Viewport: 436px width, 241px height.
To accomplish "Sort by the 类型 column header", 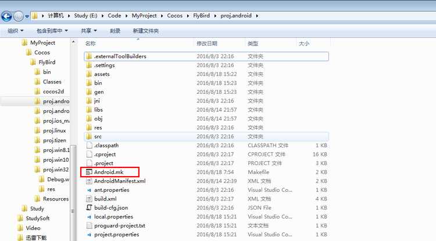I will tap(253, 43).
